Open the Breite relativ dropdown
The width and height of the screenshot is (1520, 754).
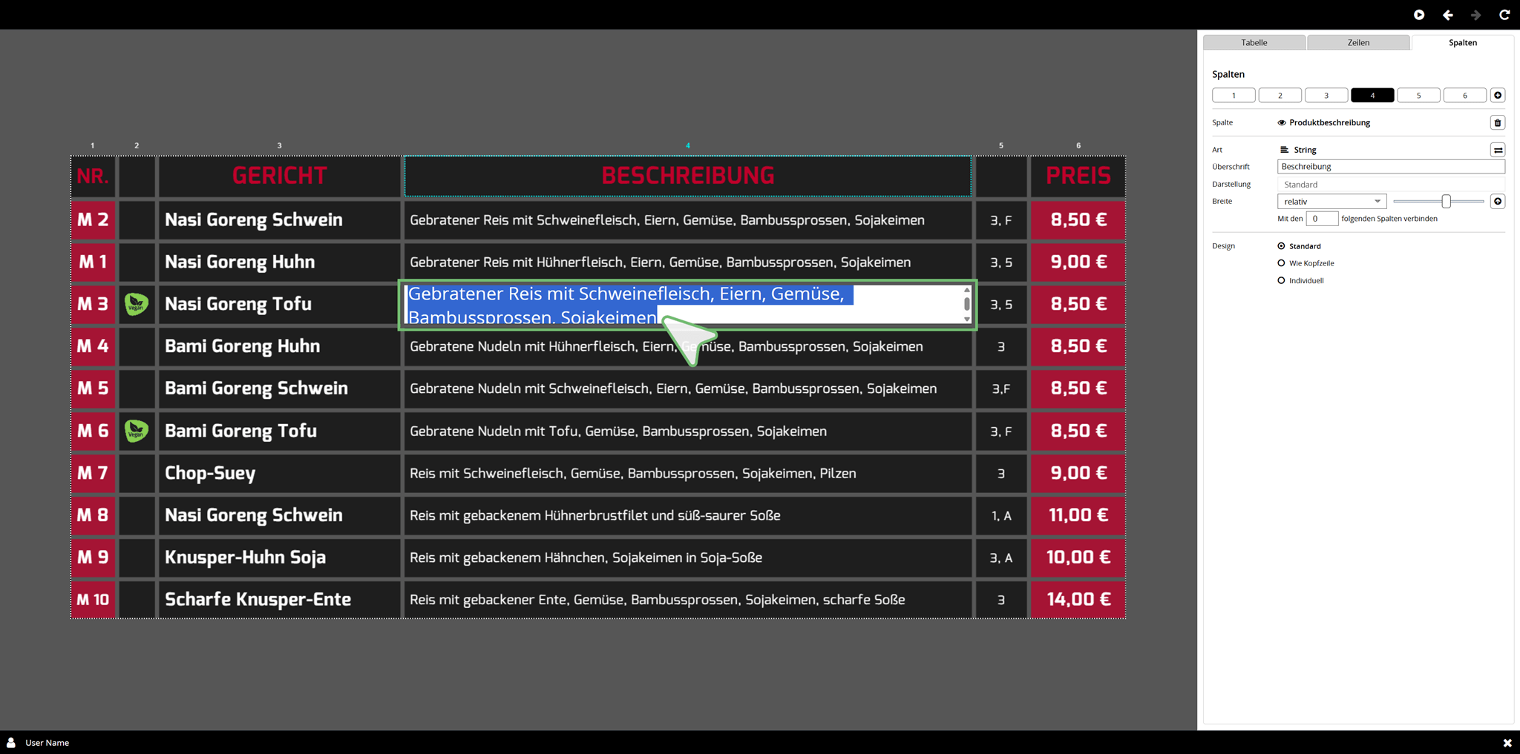(x=1331, y=202)
